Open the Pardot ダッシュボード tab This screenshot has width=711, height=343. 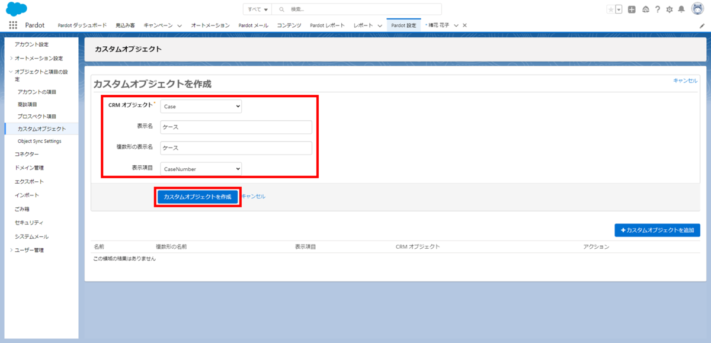click(82, 25)
